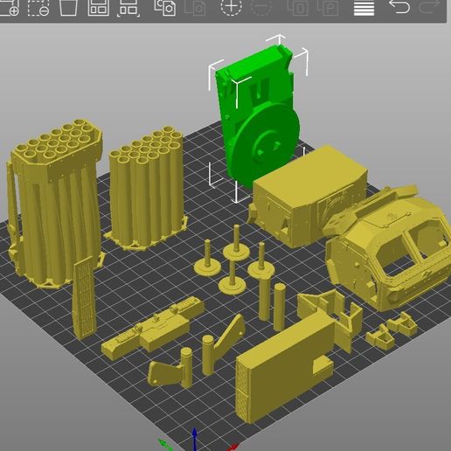Undo the last action with arrow icon
This screenshot has width=451, height=451.
(399, 6)
